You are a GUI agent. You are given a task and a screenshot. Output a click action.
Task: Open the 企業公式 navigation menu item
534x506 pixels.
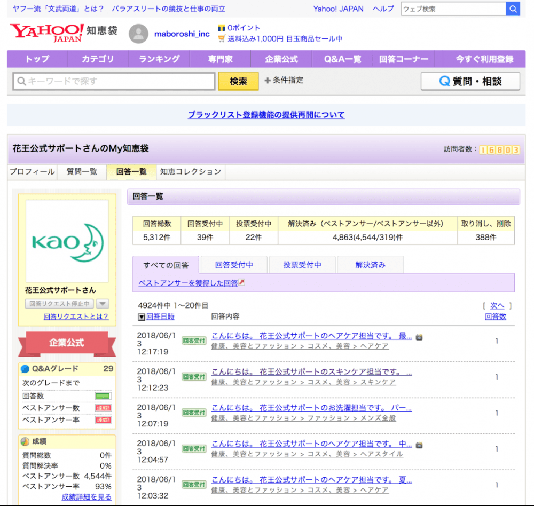tap(281, 59)
